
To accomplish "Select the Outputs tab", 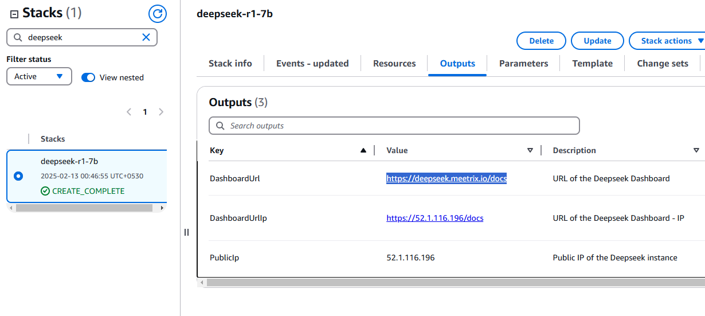I will [x=457, y=64].
